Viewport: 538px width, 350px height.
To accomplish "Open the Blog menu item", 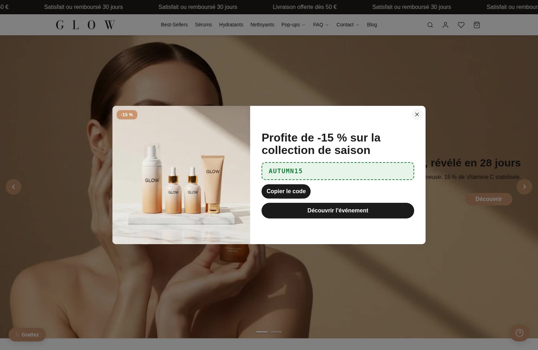I will pos(372,25).
